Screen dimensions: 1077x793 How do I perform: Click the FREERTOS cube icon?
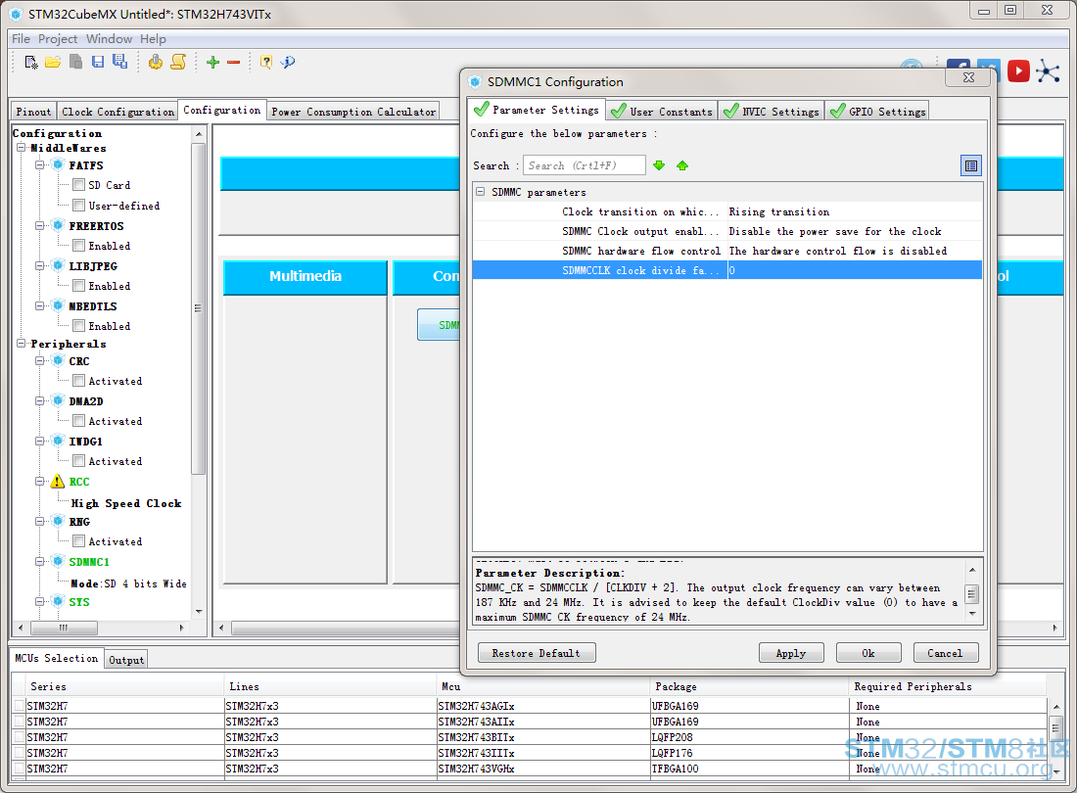point(58,225)
